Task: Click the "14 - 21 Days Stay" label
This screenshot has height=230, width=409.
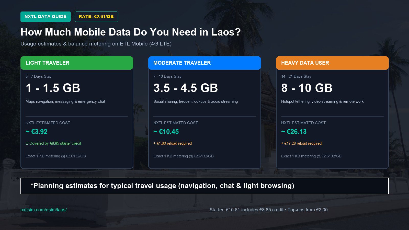Action: [296, 76]
